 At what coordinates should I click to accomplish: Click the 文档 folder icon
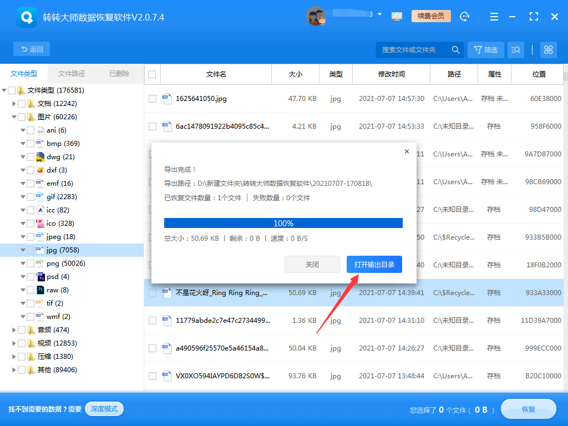31,104
